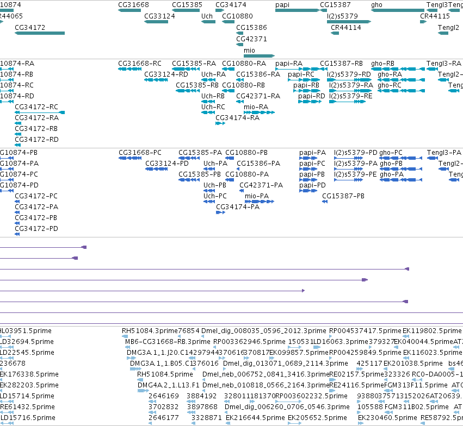Select protein CG33124-PD
The image size is (463, 426).
point(167,164)
